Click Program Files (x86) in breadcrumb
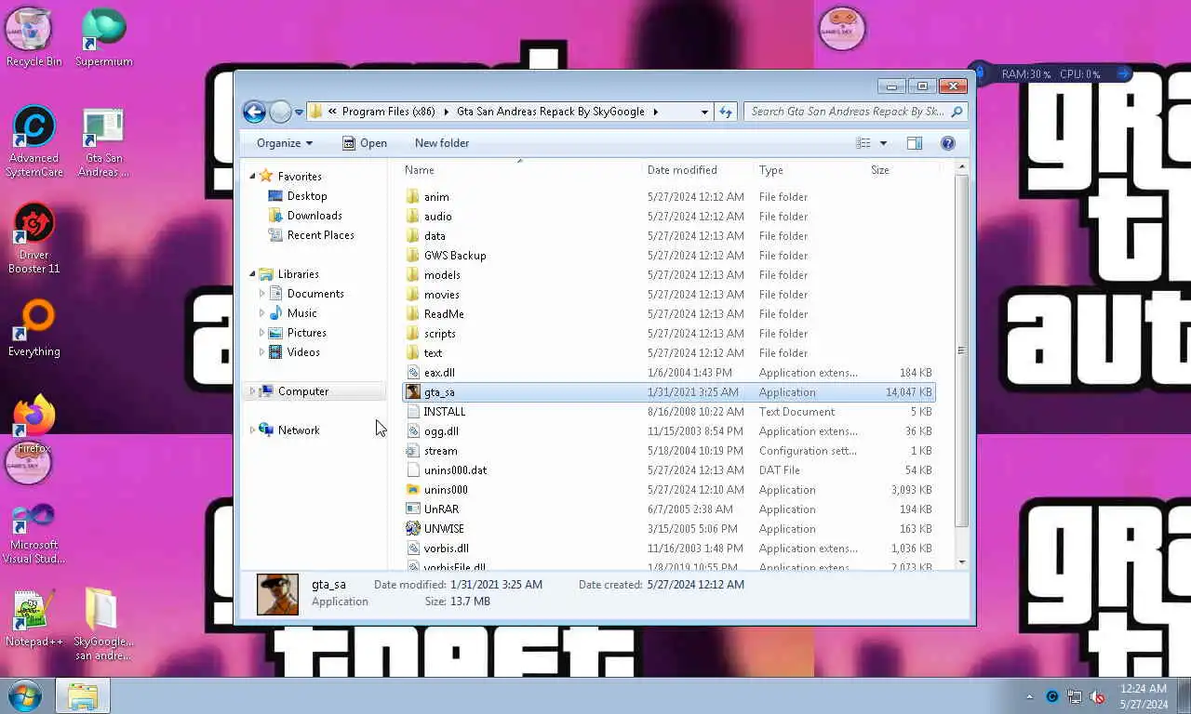Screen dimensions: 1191x714 pyautogui.click(x=389, y=112)
